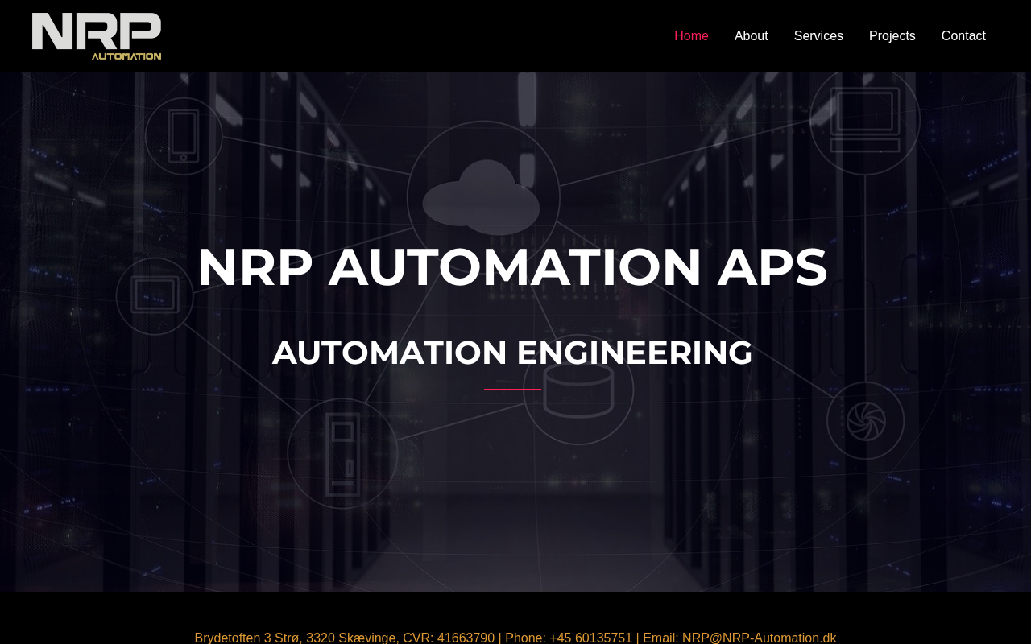This screenshot has height=644, width=1031.
Task: Click the NRP AUTOMATION APS heading
Action: [x=512, y=266]
